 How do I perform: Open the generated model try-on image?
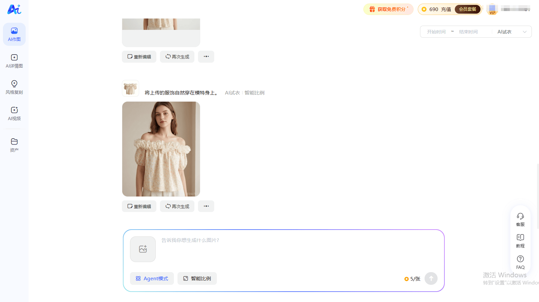(161, 149)
